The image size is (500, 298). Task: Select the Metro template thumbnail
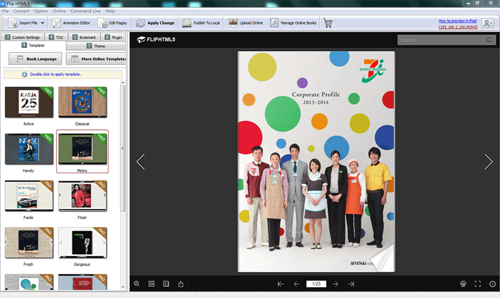pos(83,149)
